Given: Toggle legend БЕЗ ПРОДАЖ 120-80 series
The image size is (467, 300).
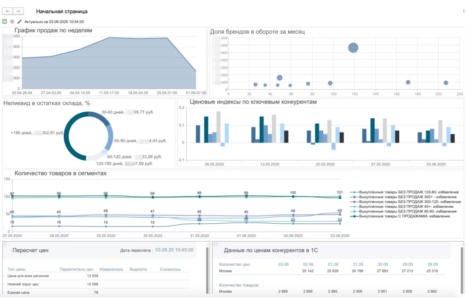Looking at the screenshot, I should (409, 192).
